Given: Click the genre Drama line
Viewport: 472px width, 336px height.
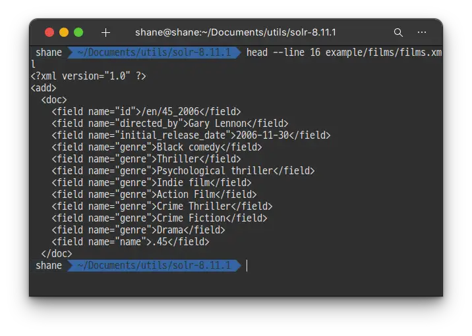Looking at the screenshot, I should click(x=138, y=230).
